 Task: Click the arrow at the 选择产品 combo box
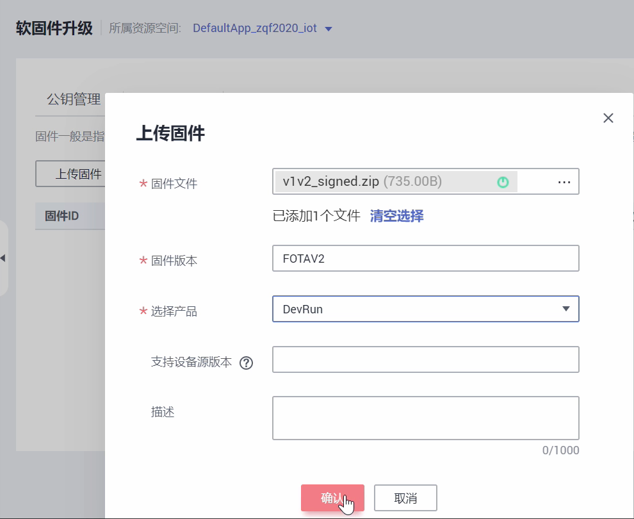[x=565, y=309]
